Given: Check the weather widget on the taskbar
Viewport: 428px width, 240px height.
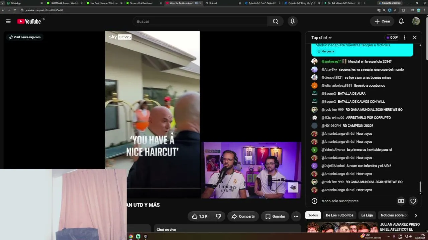Looking at the screenshot, I should tap(371, 236).
